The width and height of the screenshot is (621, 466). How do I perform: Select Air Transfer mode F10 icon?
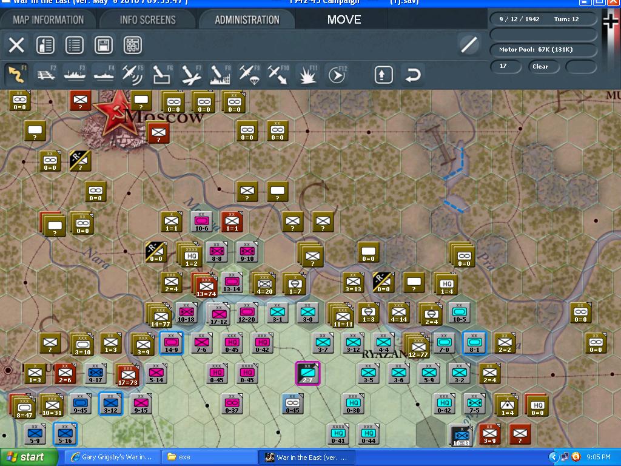click(278, 74)
